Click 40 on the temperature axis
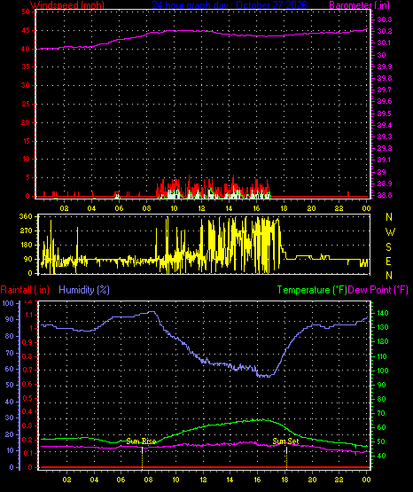The height and width of the screenshot is (492, 413). (381, 456)
